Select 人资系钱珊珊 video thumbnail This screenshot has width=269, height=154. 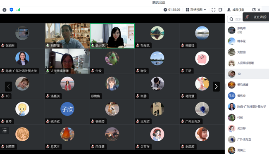click(67, 61)
